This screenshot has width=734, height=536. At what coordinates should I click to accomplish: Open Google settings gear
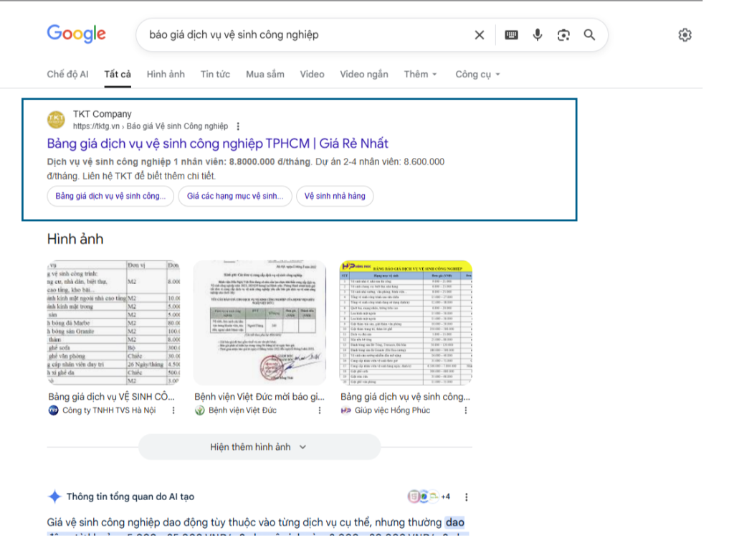685,35
